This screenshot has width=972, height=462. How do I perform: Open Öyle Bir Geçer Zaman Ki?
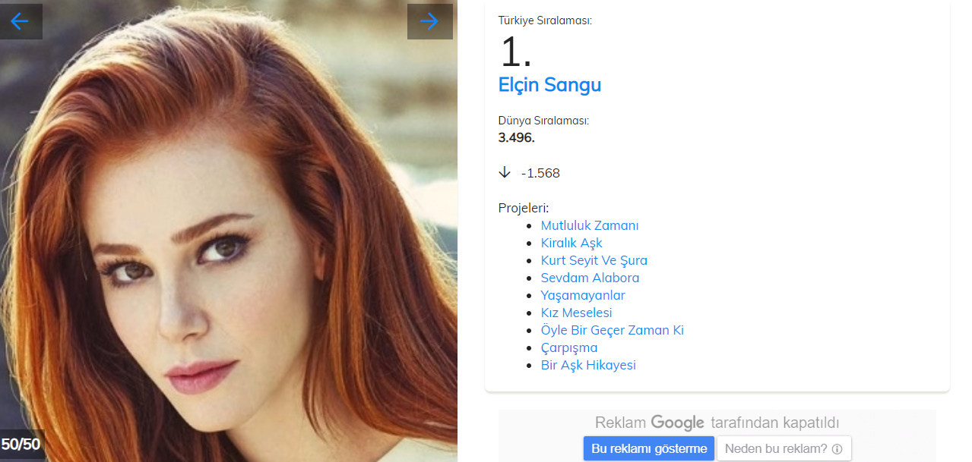(612, 330)
